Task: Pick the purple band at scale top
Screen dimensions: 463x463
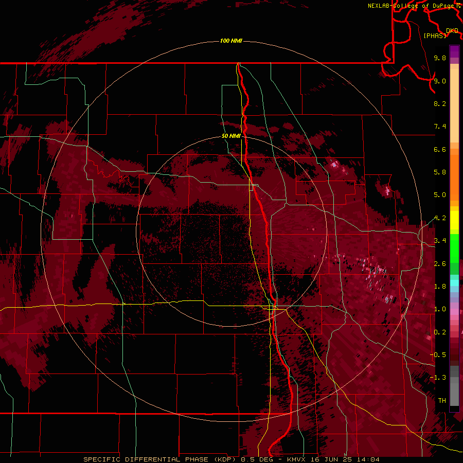Action: [454, 51]
